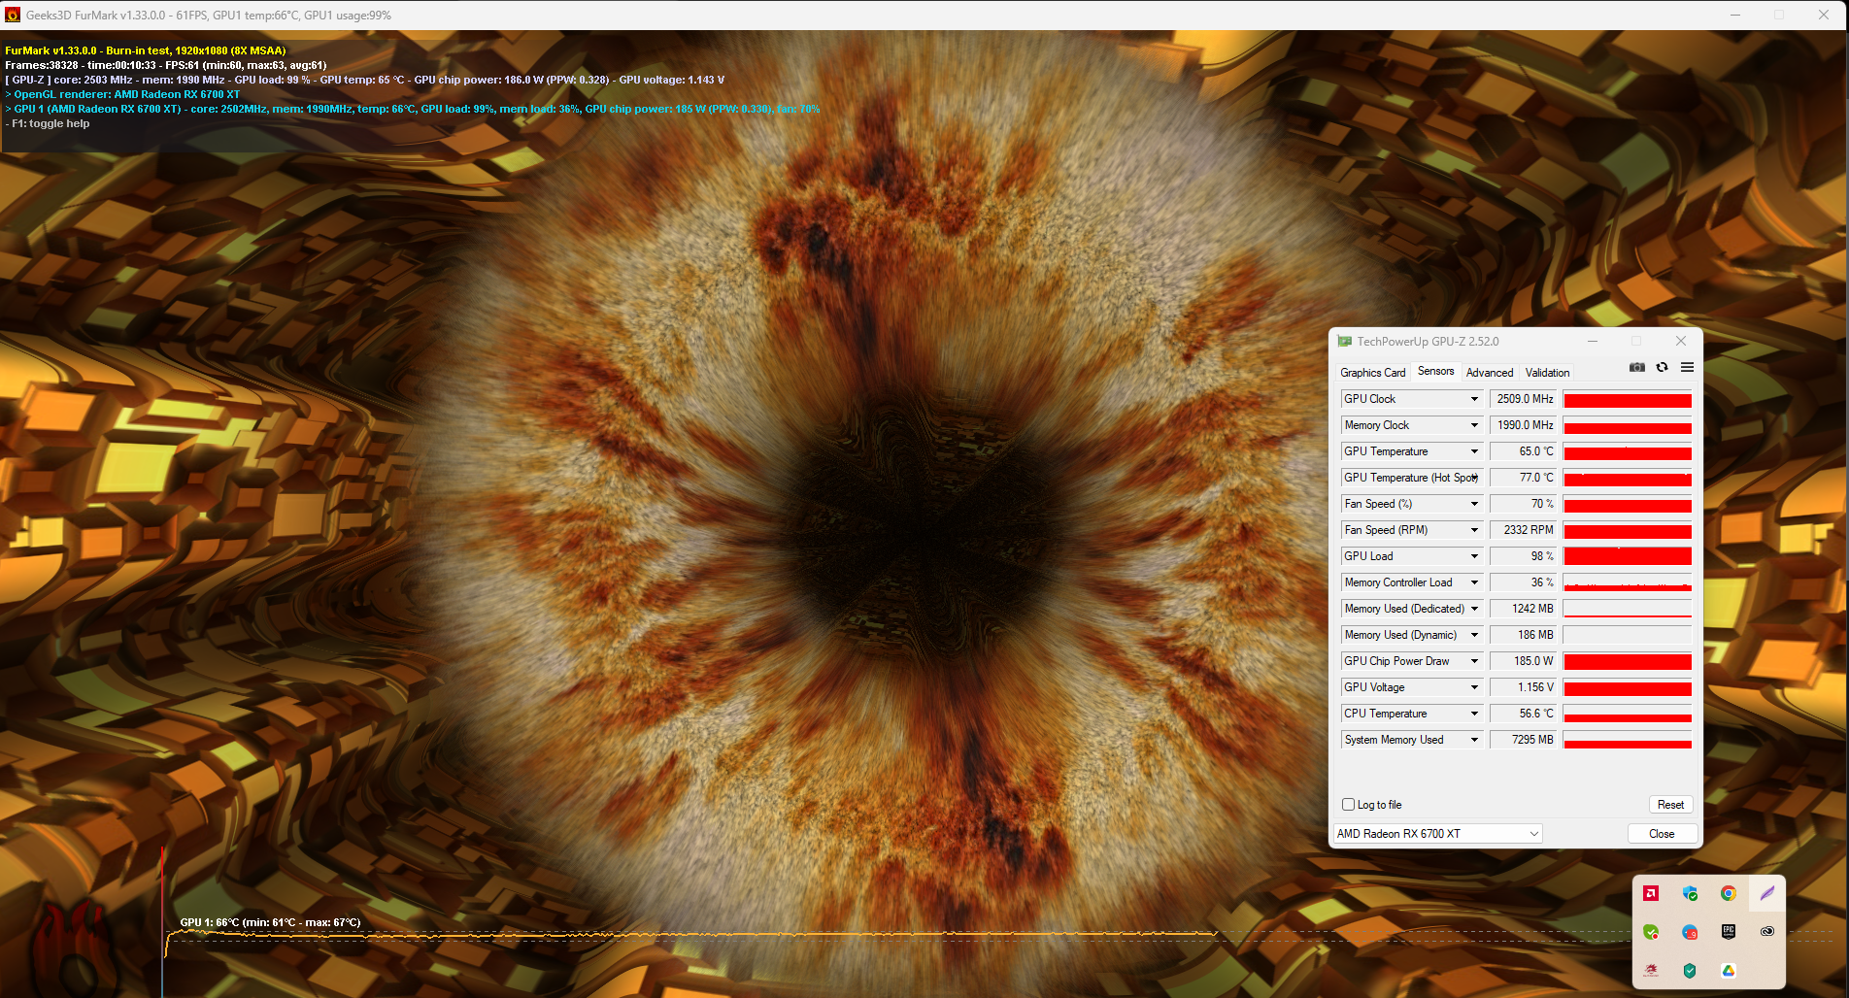Click the GPU Load red history graph
This screenshot has width=1849, height=998.
pyautogui.click(x=1628, y=556)
